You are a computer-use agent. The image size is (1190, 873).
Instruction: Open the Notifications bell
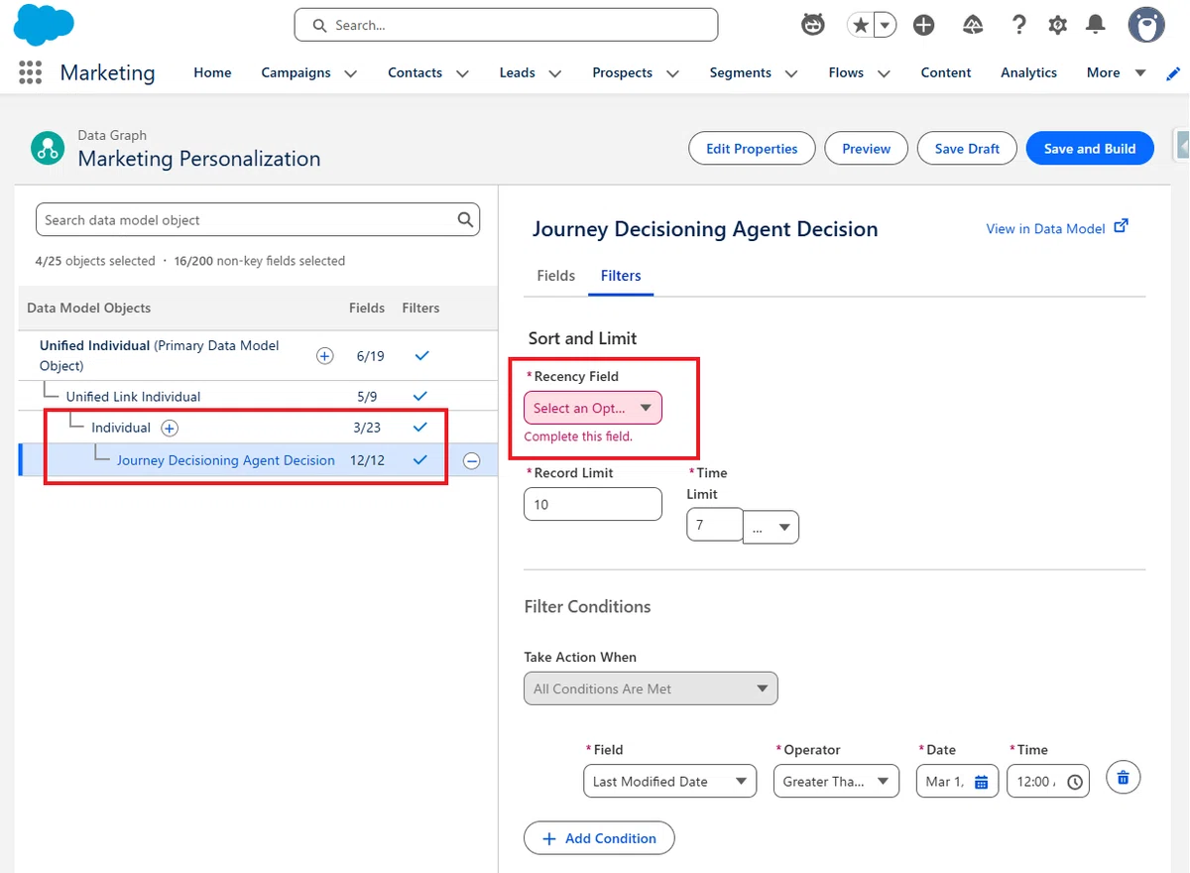tap(1096, 25)
